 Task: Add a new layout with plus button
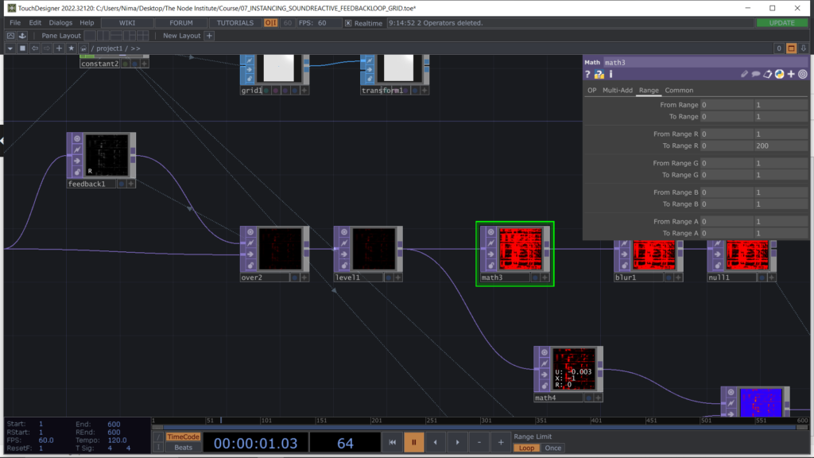(209, 35)
